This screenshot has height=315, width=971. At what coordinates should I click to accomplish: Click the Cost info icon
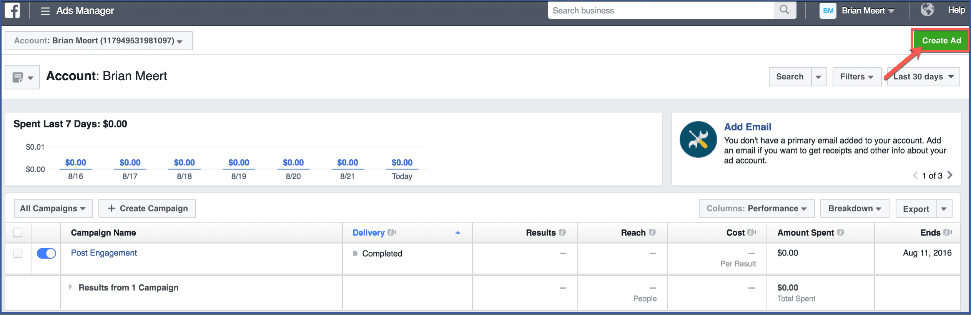(751, 232)
